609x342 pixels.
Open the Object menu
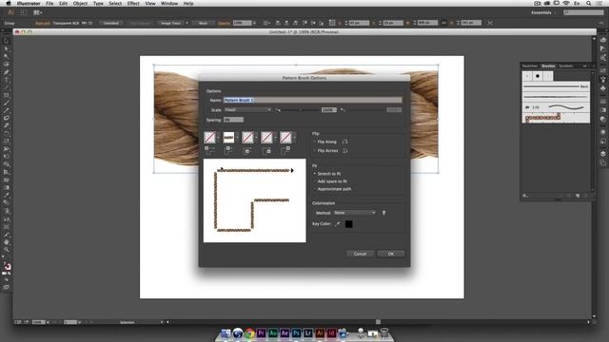point(80,3)
